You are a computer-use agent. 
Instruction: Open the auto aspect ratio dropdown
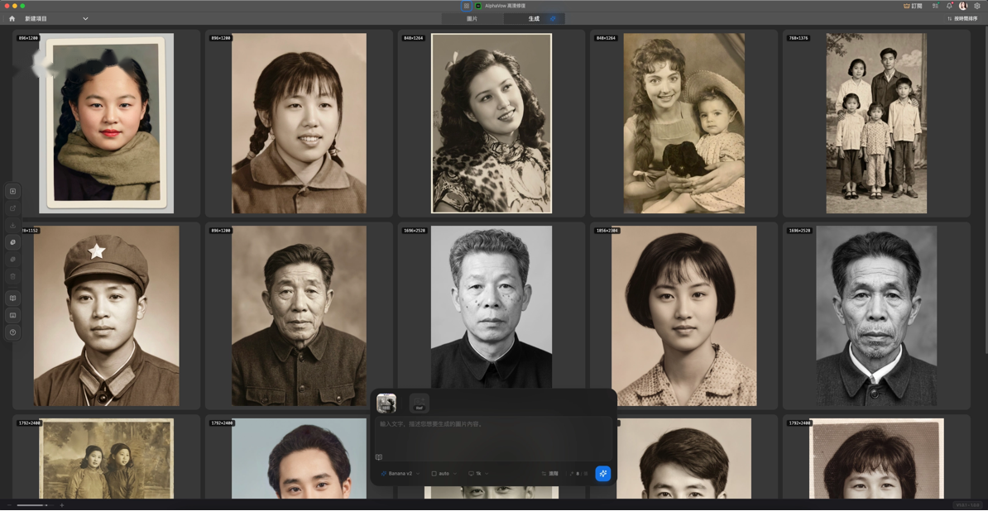(x=444, y=473)
